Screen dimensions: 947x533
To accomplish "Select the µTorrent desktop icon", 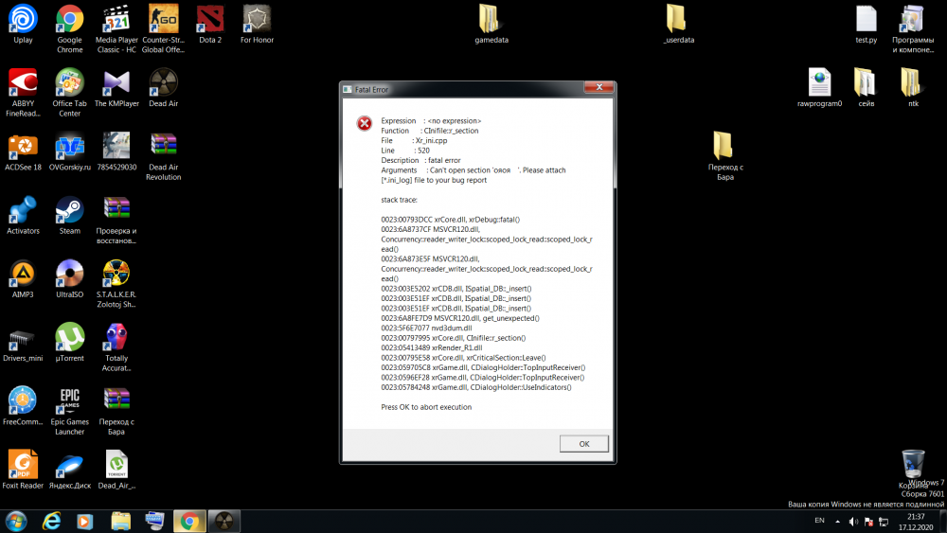I will [x=69, y=340].
